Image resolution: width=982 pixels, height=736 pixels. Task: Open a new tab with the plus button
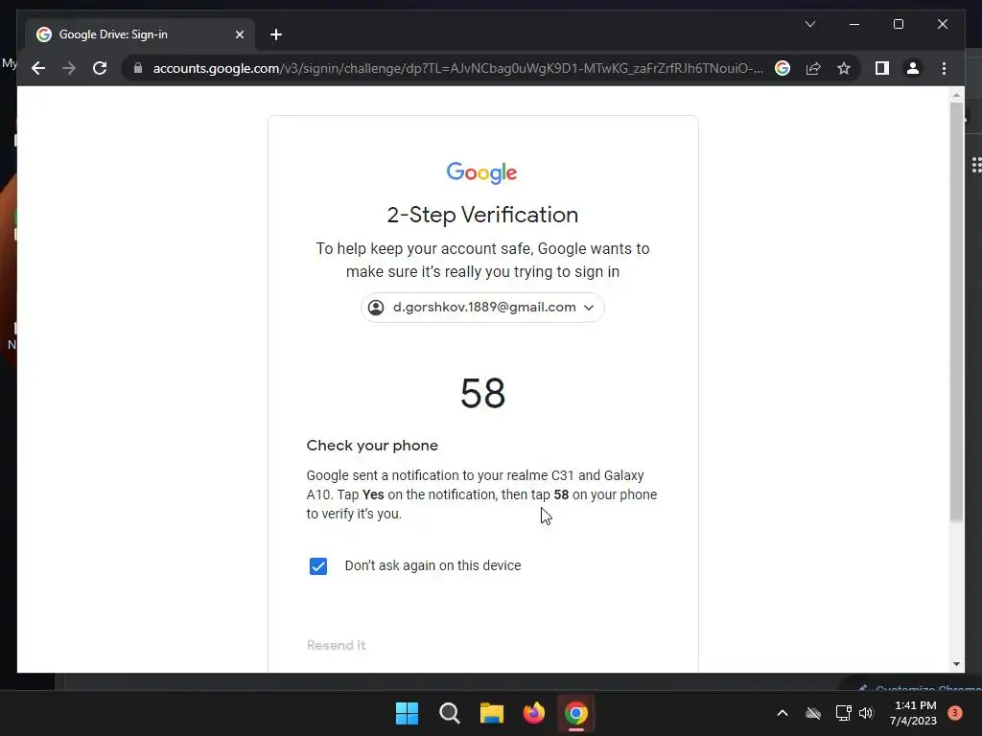click(x=276, y=34)
